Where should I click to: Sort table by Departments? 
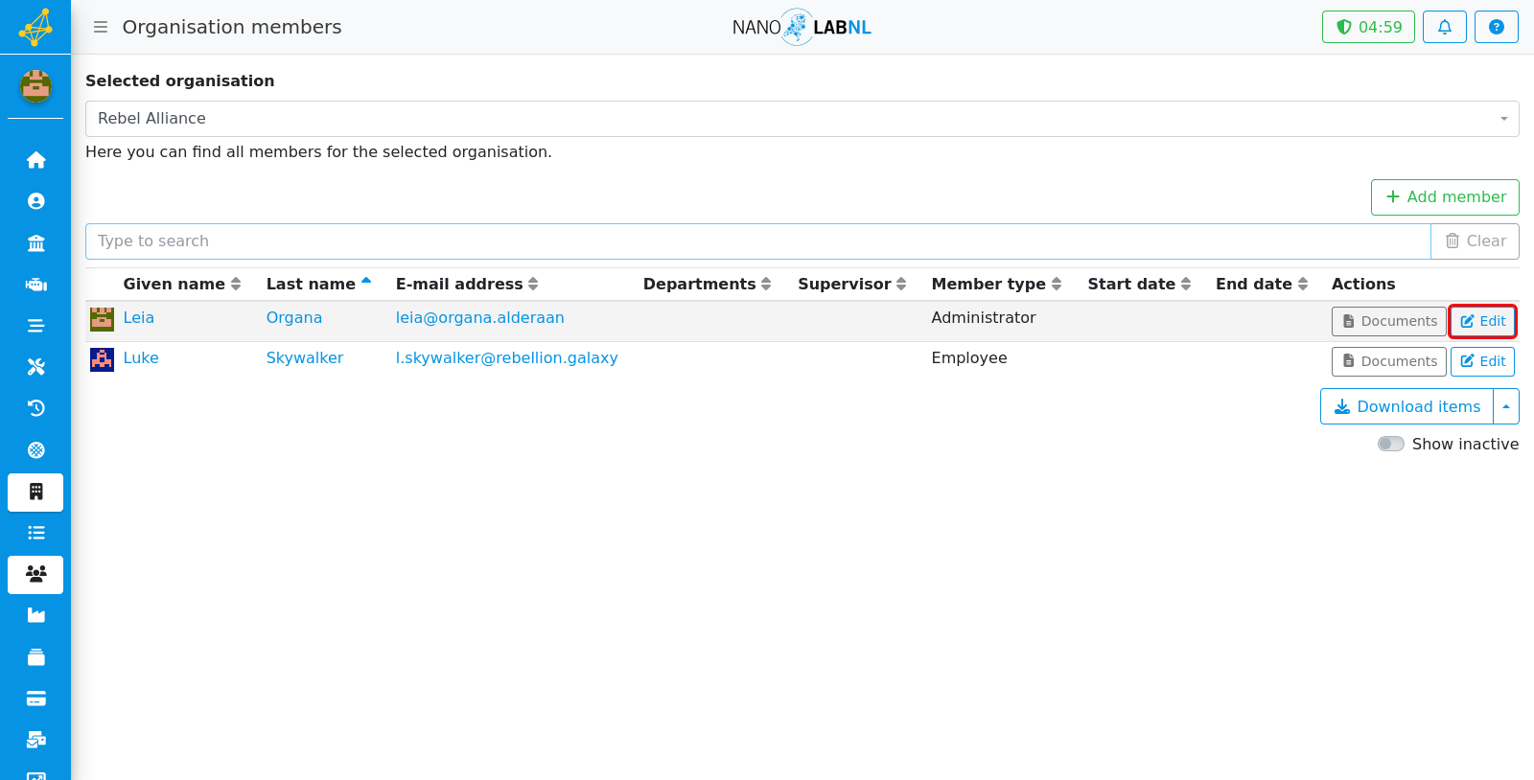coord(707,284)
